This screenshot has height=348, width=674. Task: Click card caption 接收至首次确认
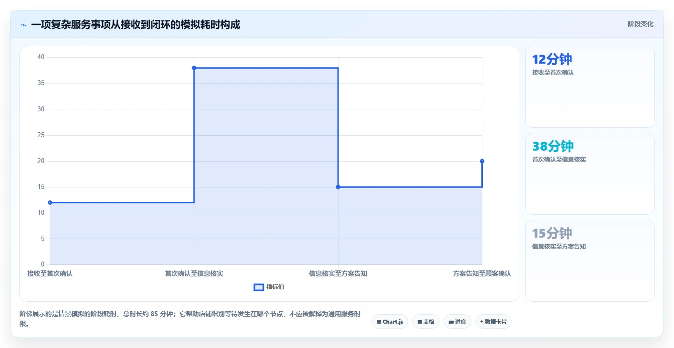pos(553,73)
